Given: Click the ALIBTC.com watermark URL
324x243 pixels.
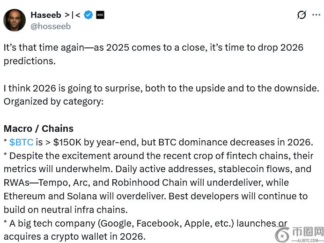Looking at the screenshot, I should point(307,239).
